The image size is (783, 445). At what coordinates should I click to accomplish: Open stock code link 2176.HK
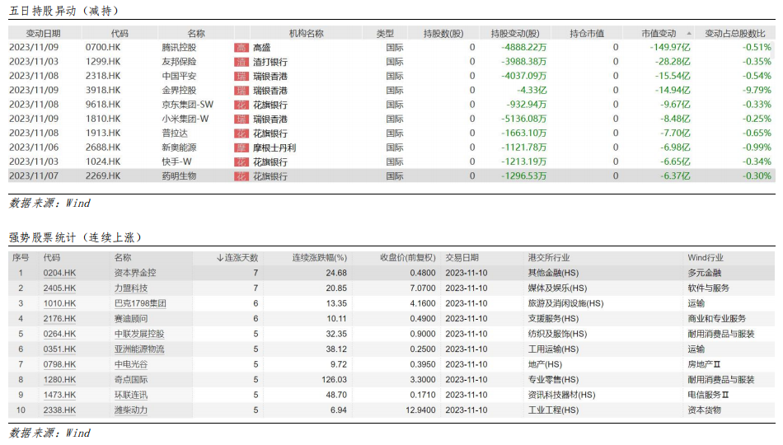(x=59, y=319)
